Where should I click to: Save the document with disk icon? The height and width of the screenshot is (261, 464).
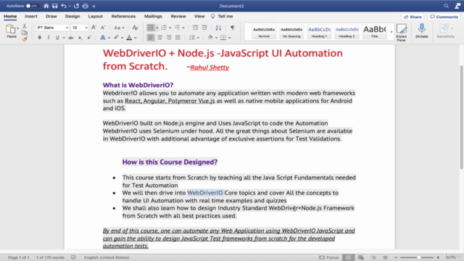click(x=55, y=6)
